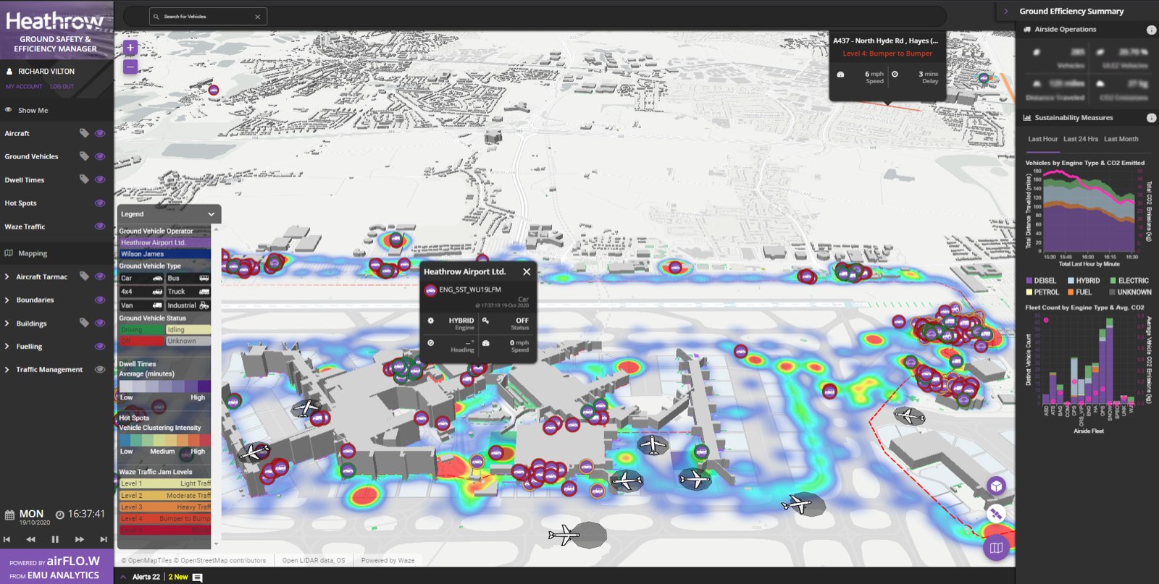Image resolution: width=1159 pixels, height=584 pixels.
Task: Select the Last Month tab
Action: tap(1121, 139)
